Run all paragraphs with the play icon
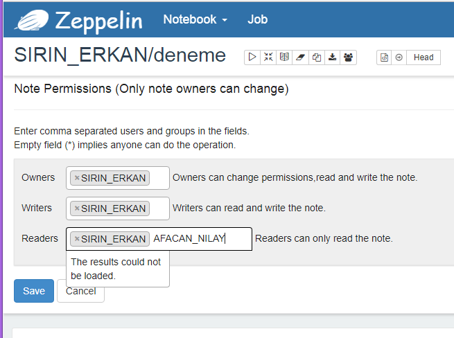The image size is (454, 338). [252, 57]
